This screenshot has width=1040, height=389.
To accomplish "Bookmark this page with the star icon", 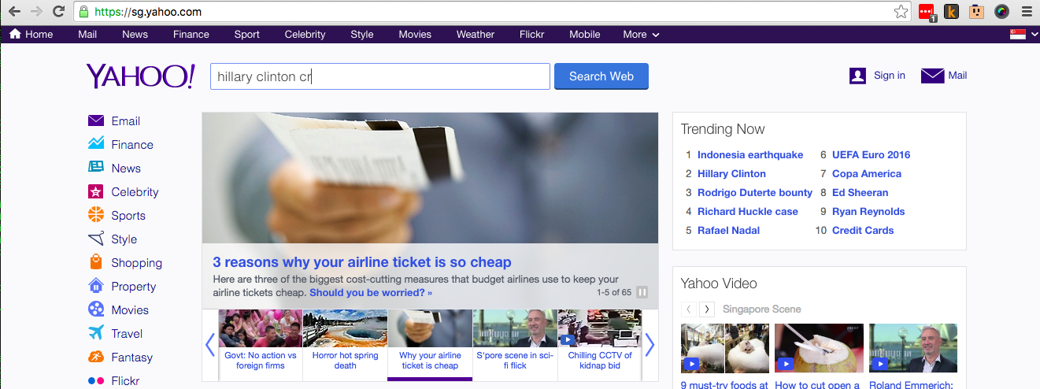I will pos(901,12).
